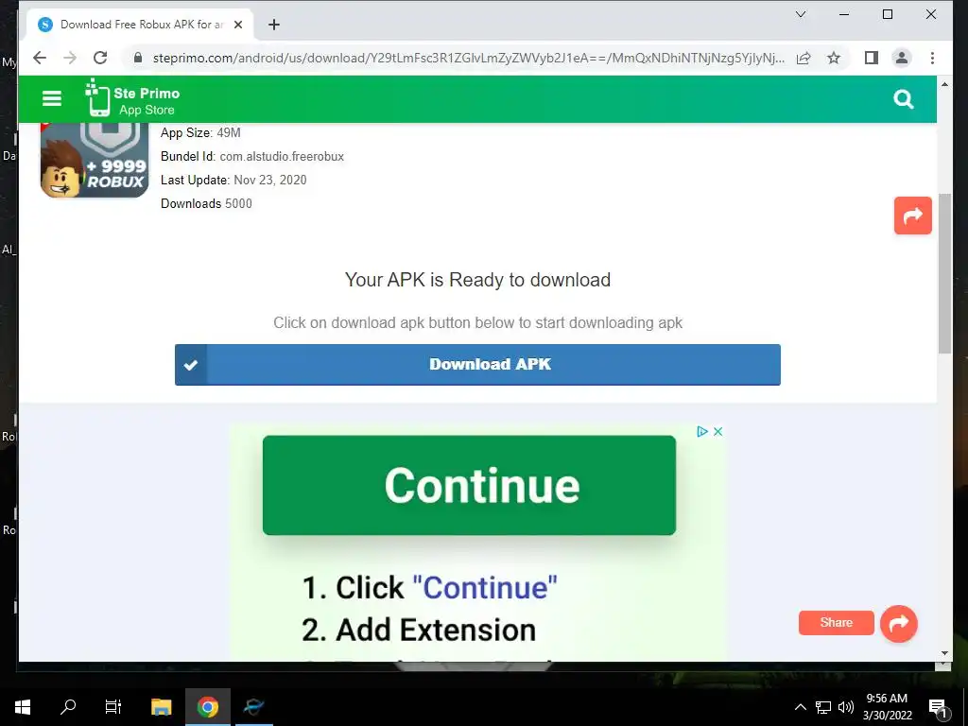The image size is (968, 726).
Task: Open the hamburger menu on Ste Primo
Action: click(x=52, y=98)
